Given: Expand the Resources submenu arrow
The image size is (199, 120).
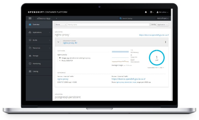Looking at the screenshot, I should [x=50, y=48].
